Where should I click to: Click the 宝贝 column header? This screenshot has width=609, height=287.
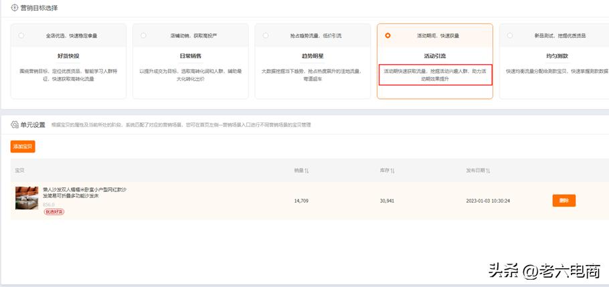point(20,171)
